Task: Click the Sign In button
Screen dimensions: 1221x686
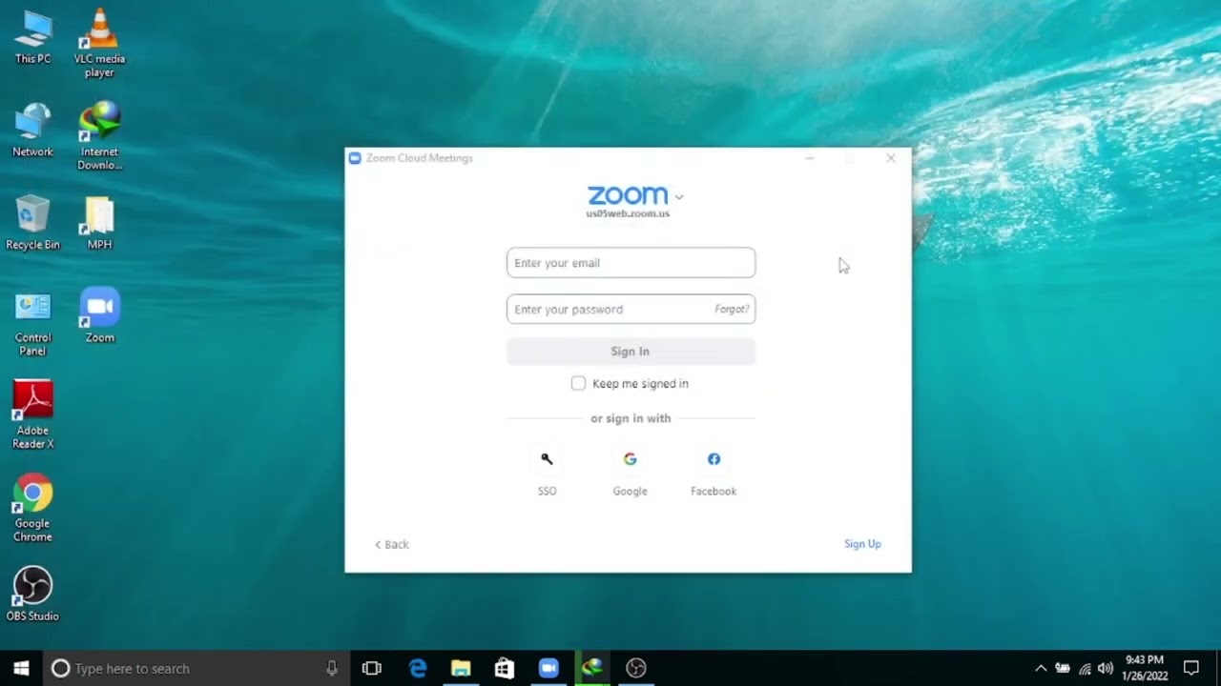Action: (x=631, y=352)
